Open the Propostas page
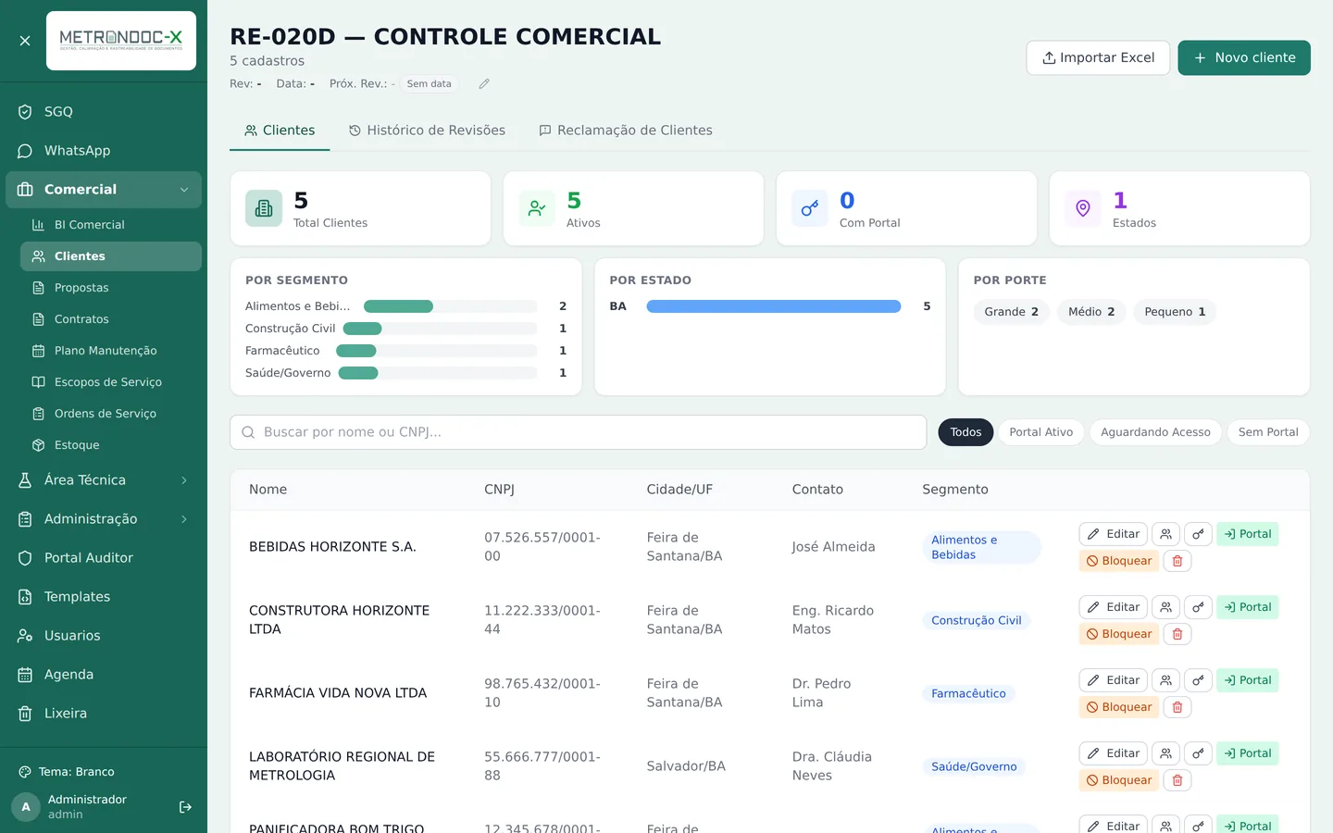 point(111,288)
